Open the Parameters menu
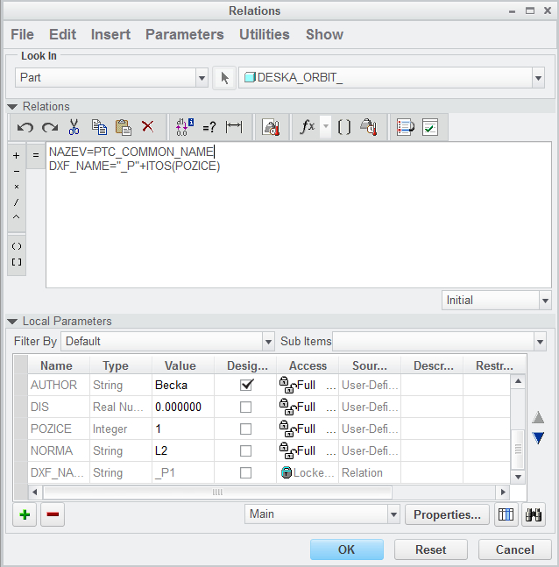Screen dimensions: 559x567 click(x=184, y=35)
